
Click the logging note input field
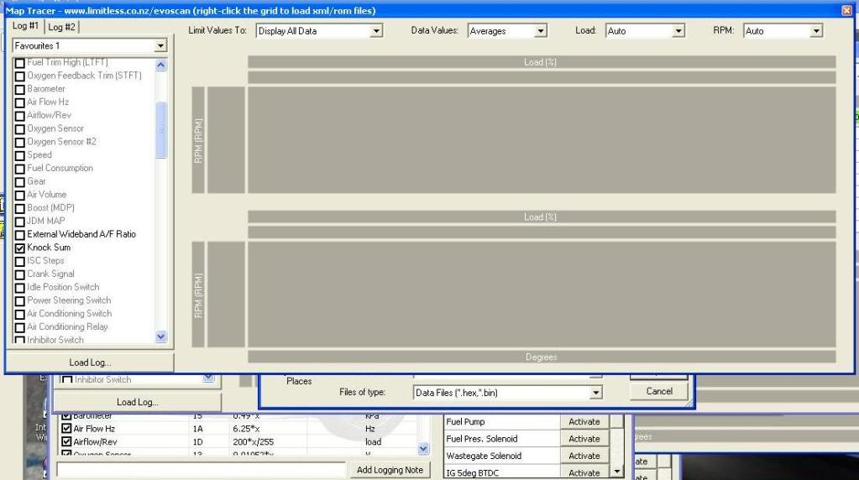201,470
